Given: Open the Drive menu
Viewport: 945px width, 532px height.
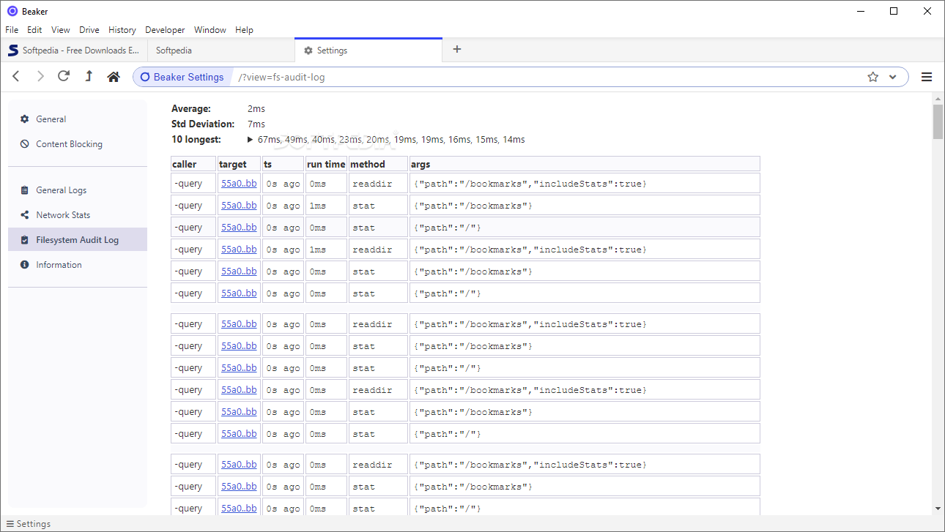Looking at the screenshot, I should point(89,30).
